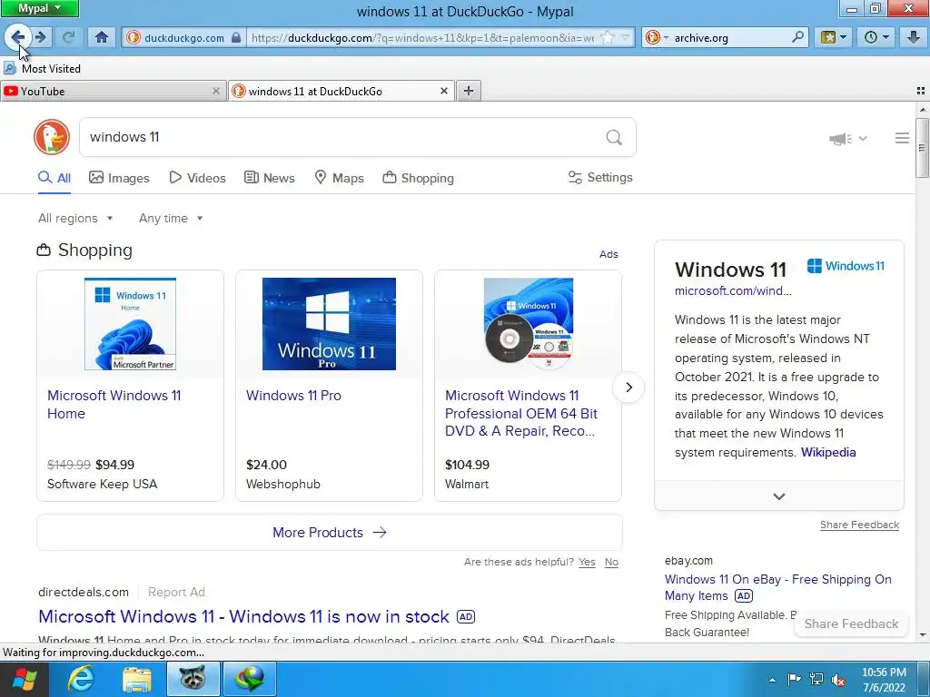
Task: Open the history clock toolbar button
Action: (x=876, y=37)
